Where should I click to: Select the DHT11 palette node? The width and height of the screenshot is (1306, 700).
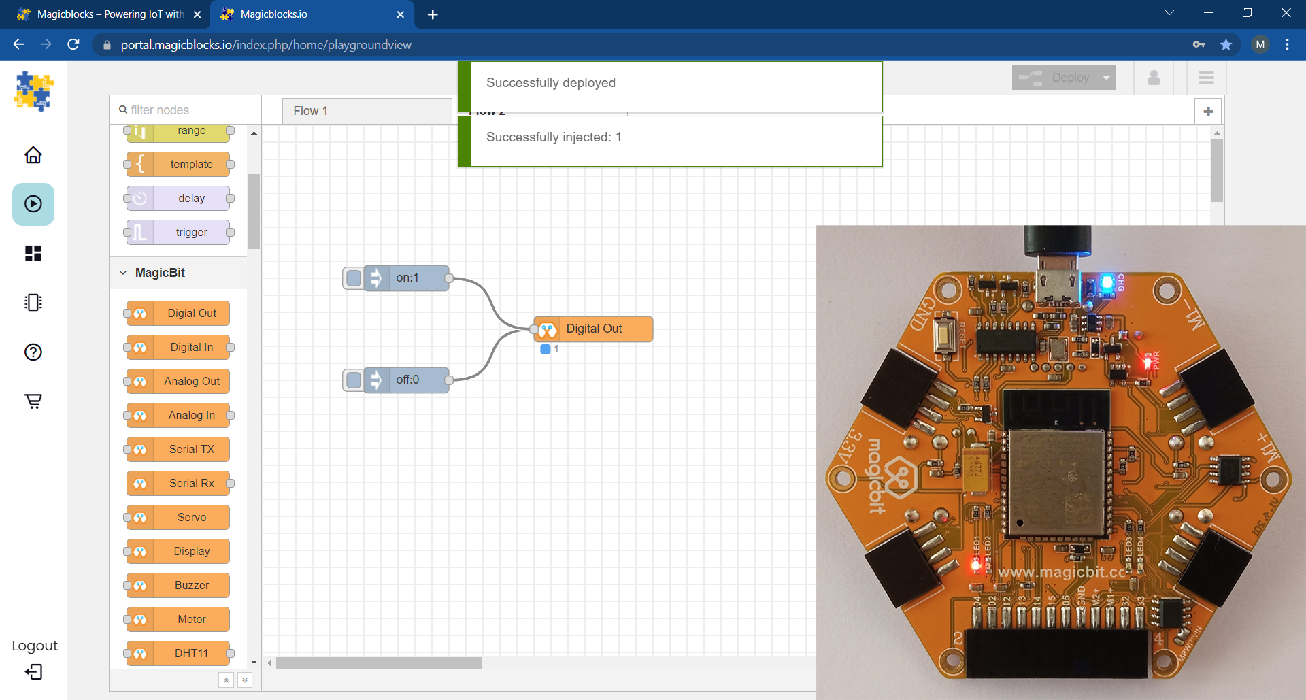178,653
